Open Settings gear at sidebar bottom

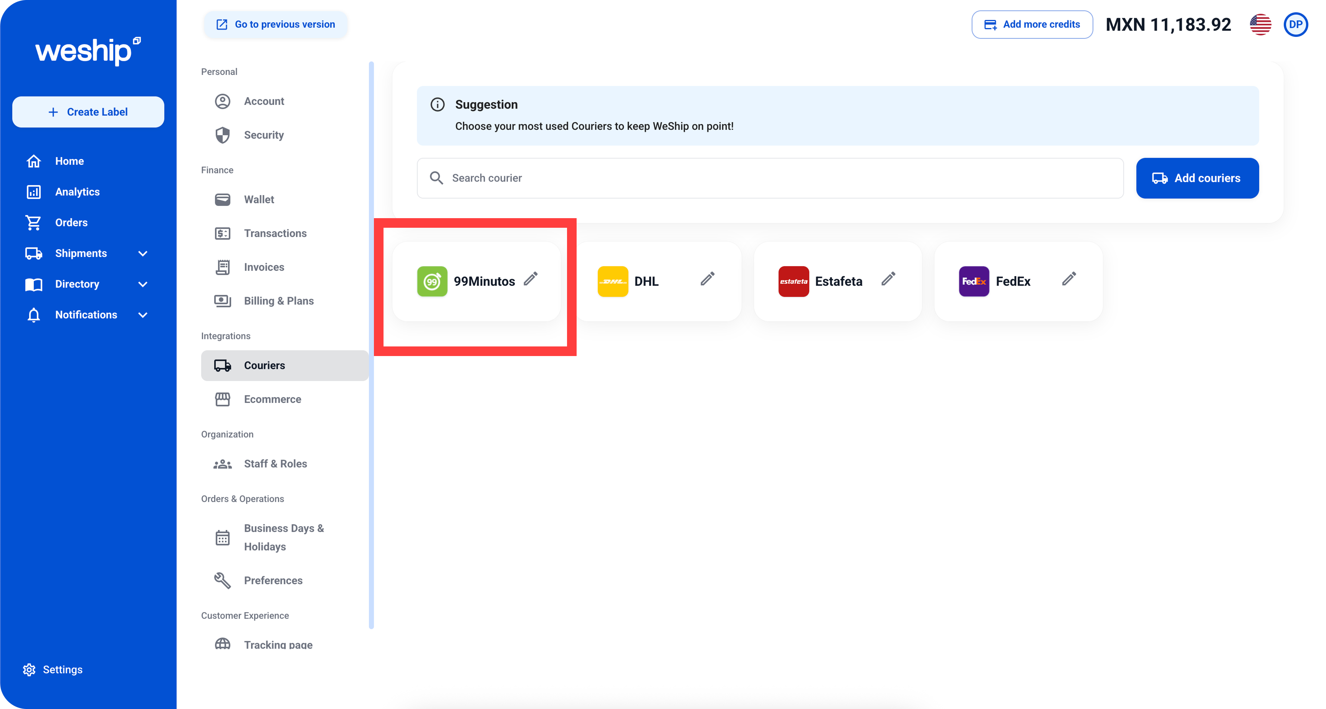click(29, 669)
